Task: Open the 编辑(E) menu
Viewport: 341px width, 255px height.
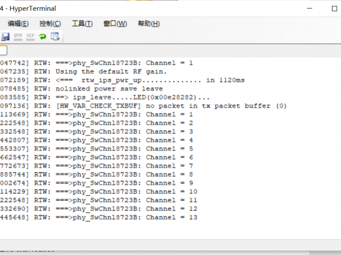Action: (18, 24)
